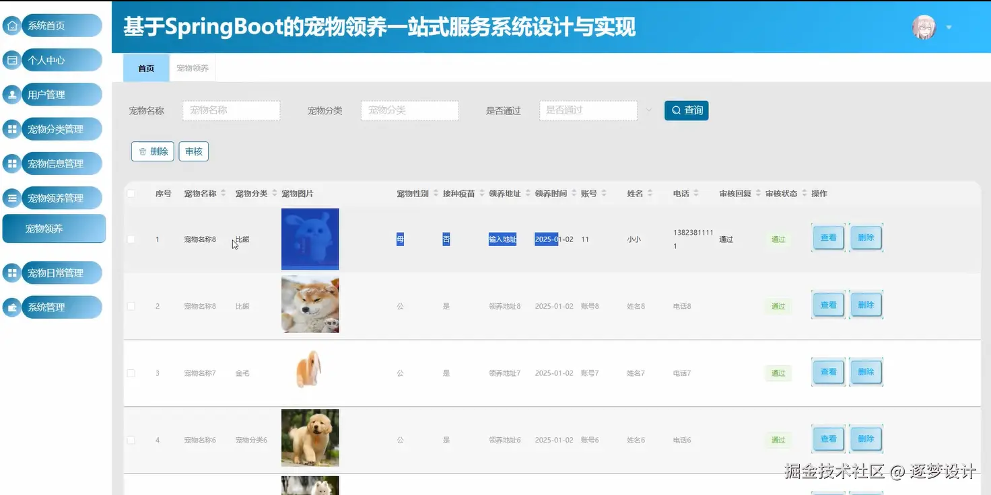Click 查看 for row 3 宠物名称7
The image size is (991, 495).
click(828, 372)
